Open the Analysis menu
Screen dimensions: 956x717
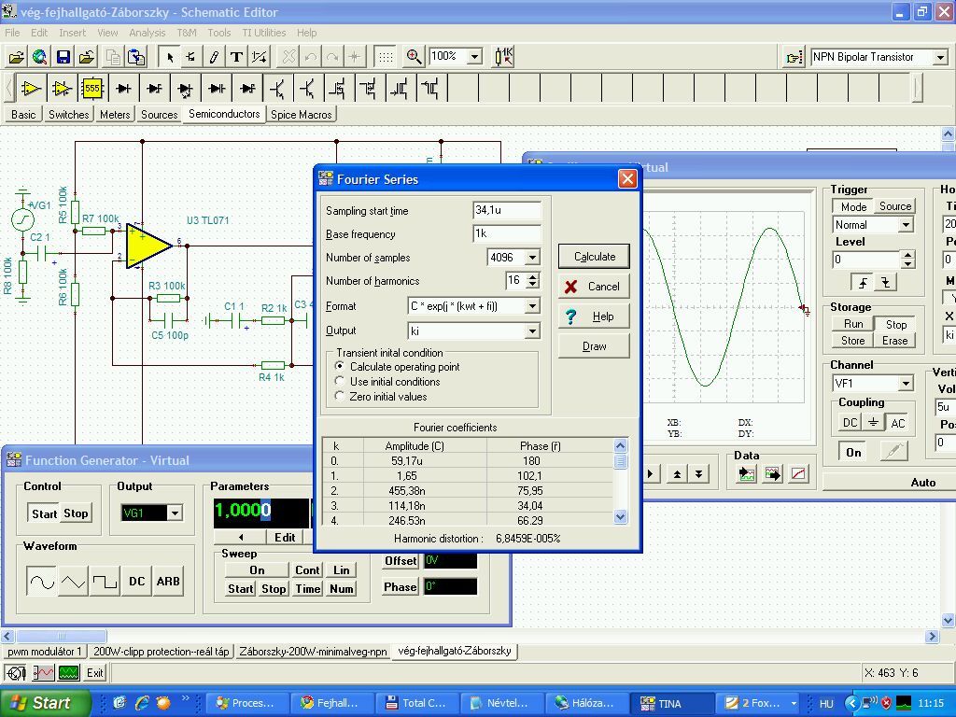147,33
